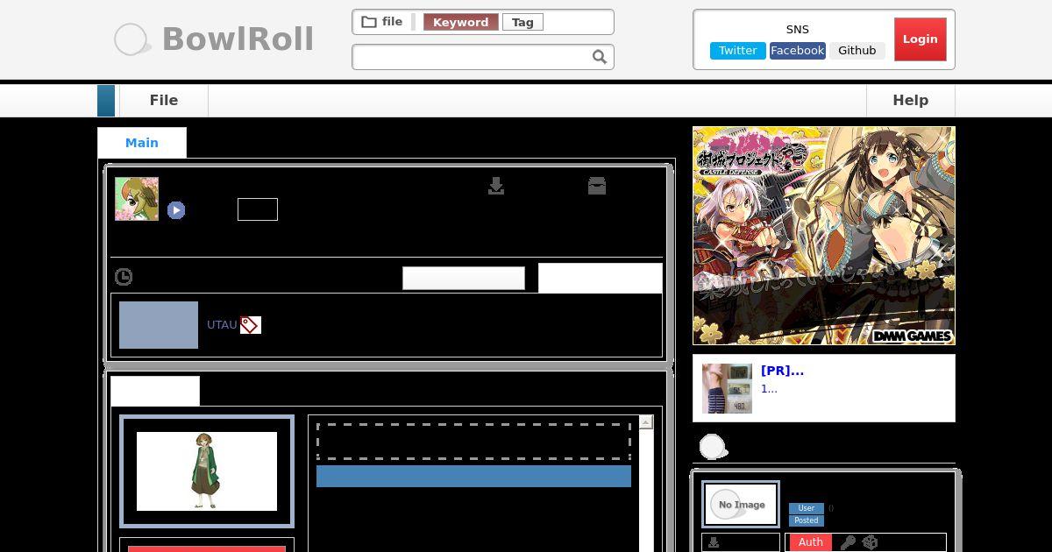Click the red tag icon beside UTAU
This screenshot has width=1052, height=552.
click(251, 325)
